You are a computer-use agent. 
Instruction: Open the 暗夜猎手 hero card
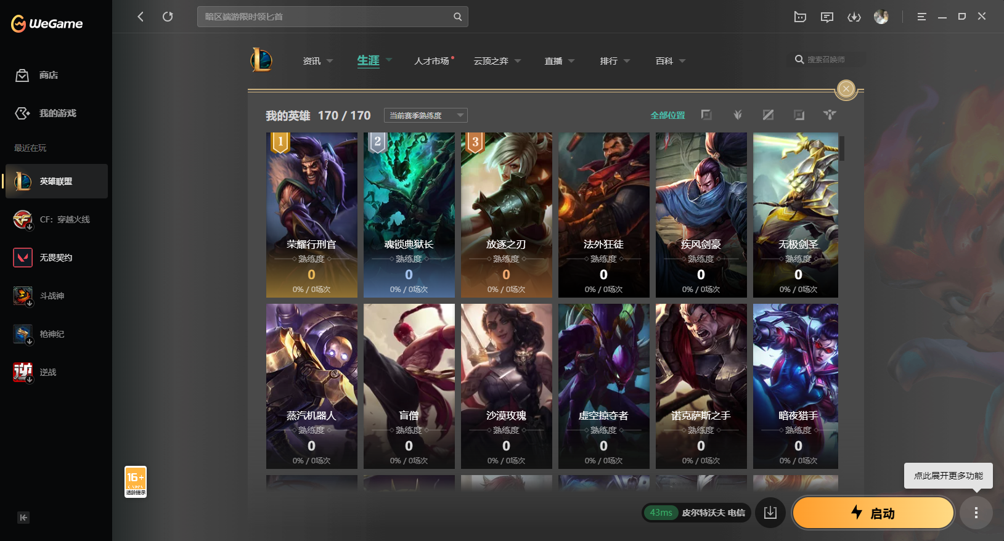pyautogui.click(x=796, y=386)
